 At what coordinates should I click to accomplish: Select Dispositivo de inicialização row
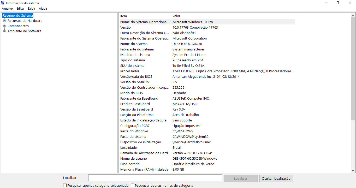point(207,142)
